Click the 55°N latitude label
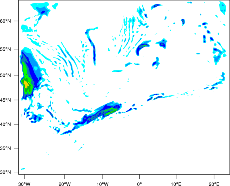 (x=5, y=49)
